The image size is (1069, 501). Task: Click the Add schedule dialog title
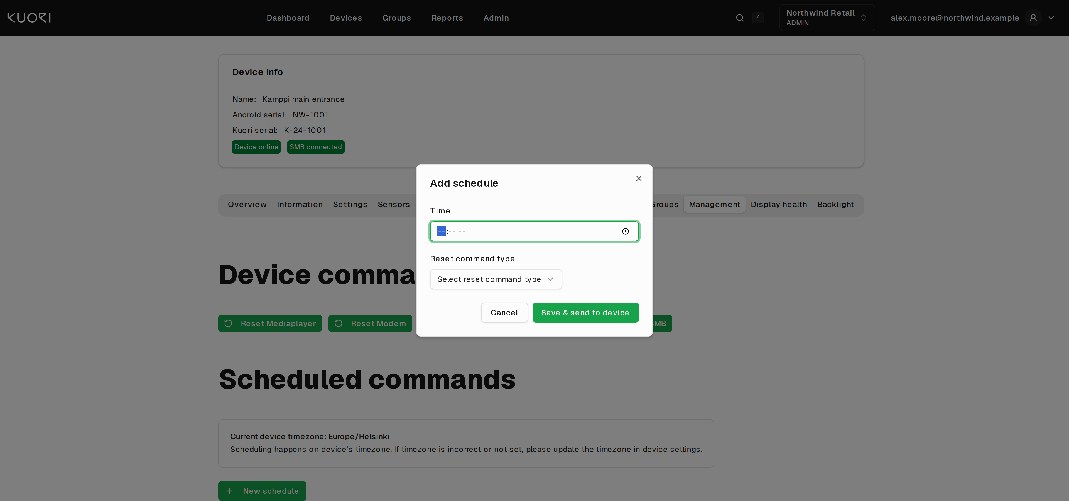[464, 183]
